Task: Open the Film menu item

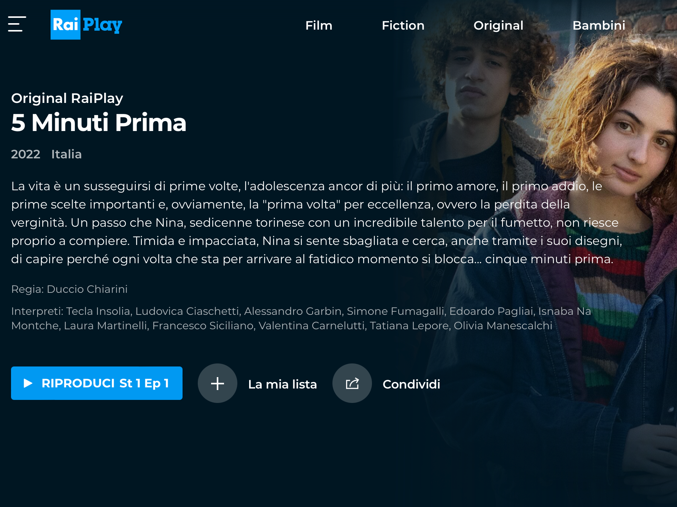Action: pyautogui.click(x=319, y=25)
